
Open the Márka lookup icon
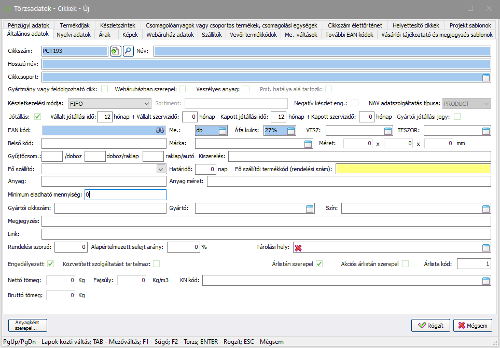point(308,144)
